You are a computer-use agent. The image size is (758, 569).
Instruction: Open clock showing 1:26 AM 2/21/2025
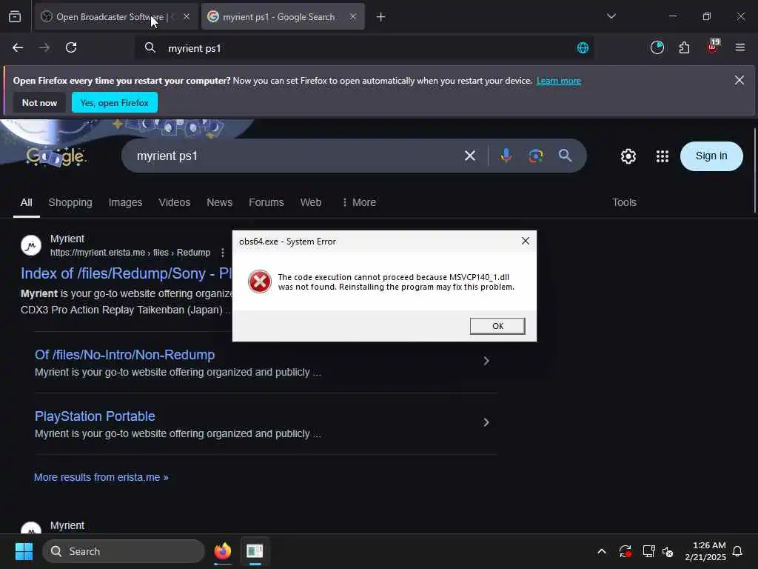tap(705, 551)
